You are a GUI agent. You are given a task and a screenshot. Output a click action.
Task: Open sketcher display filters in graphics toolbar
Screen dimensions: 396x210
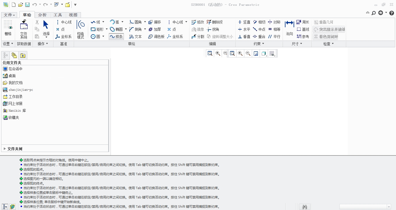[x=272, y=53]
